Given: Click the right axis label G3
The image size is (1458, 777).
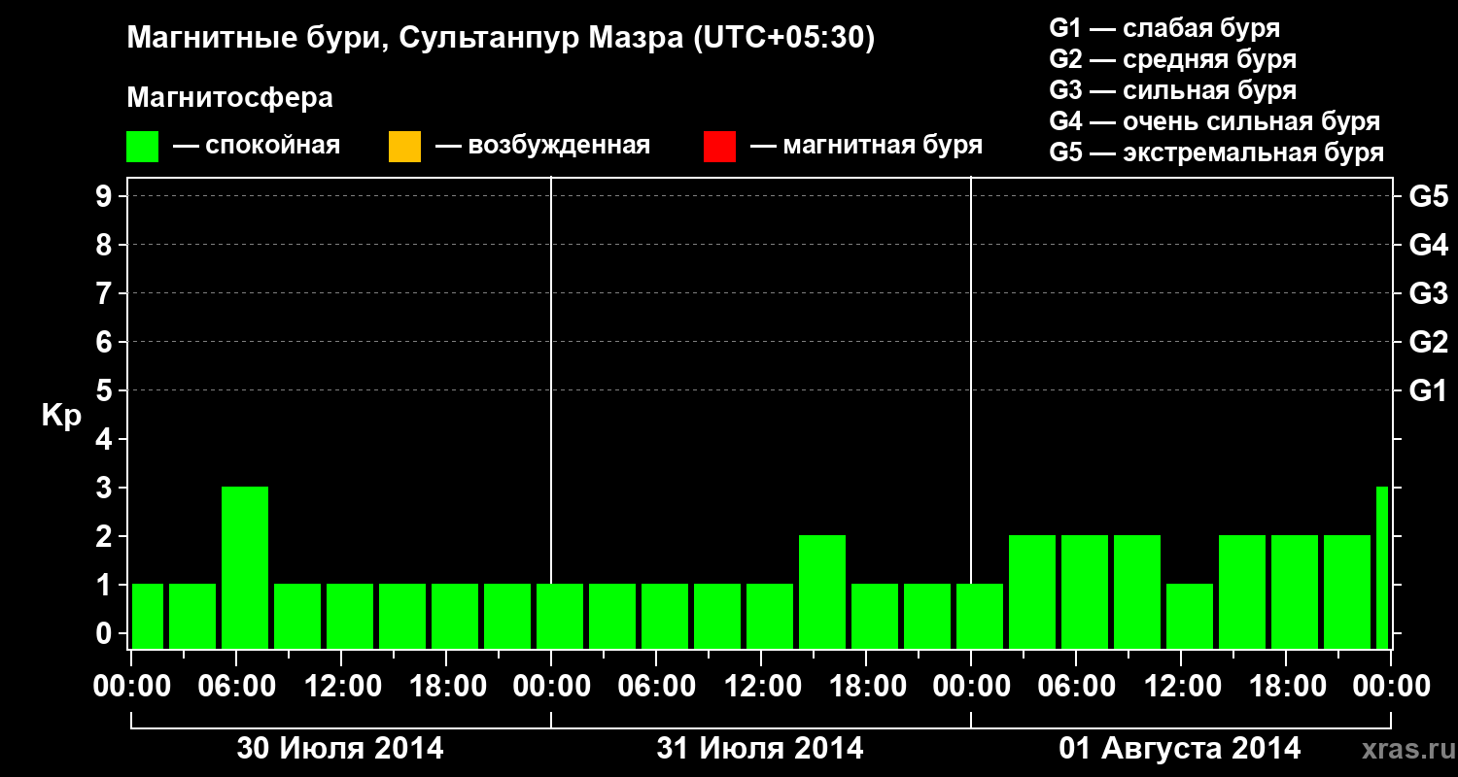Looking at the screenshot, I should click(x=1428, y=293).
